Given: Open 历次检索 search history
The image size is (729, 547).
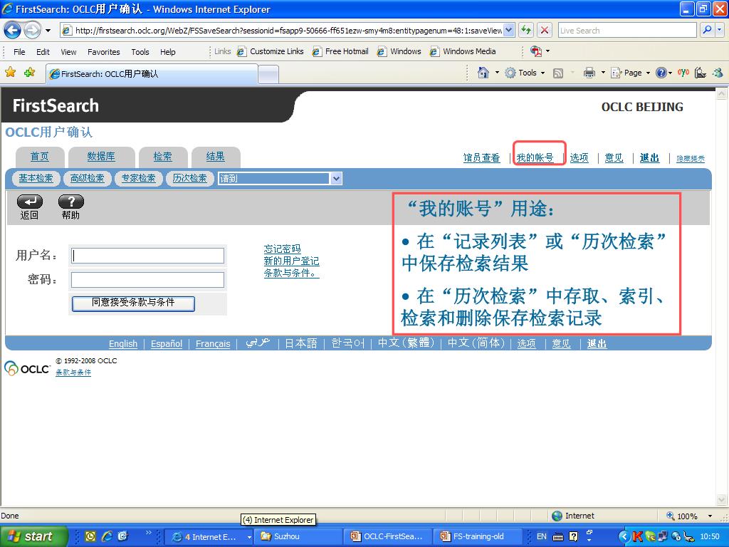Looking at the screenshot, I should tap(189, 178).
